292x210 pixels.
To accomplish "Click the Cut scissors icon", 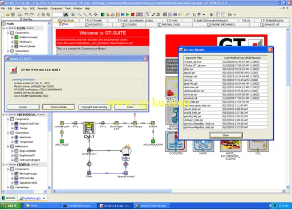I will [38, 14].
